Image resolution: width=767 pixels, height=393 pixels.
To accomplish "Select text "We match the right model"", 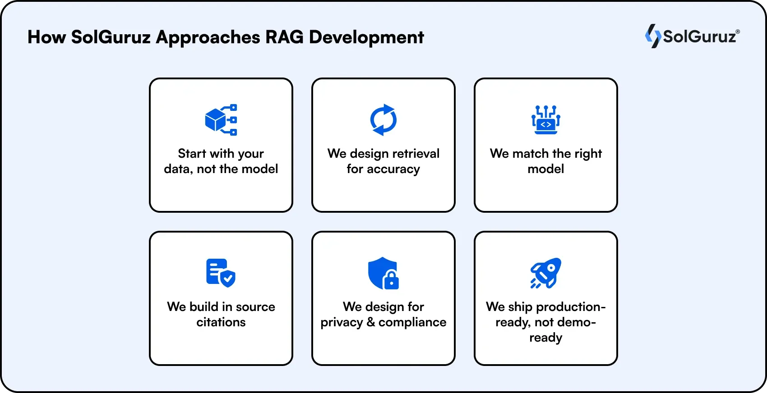I will tap(546, 161).
